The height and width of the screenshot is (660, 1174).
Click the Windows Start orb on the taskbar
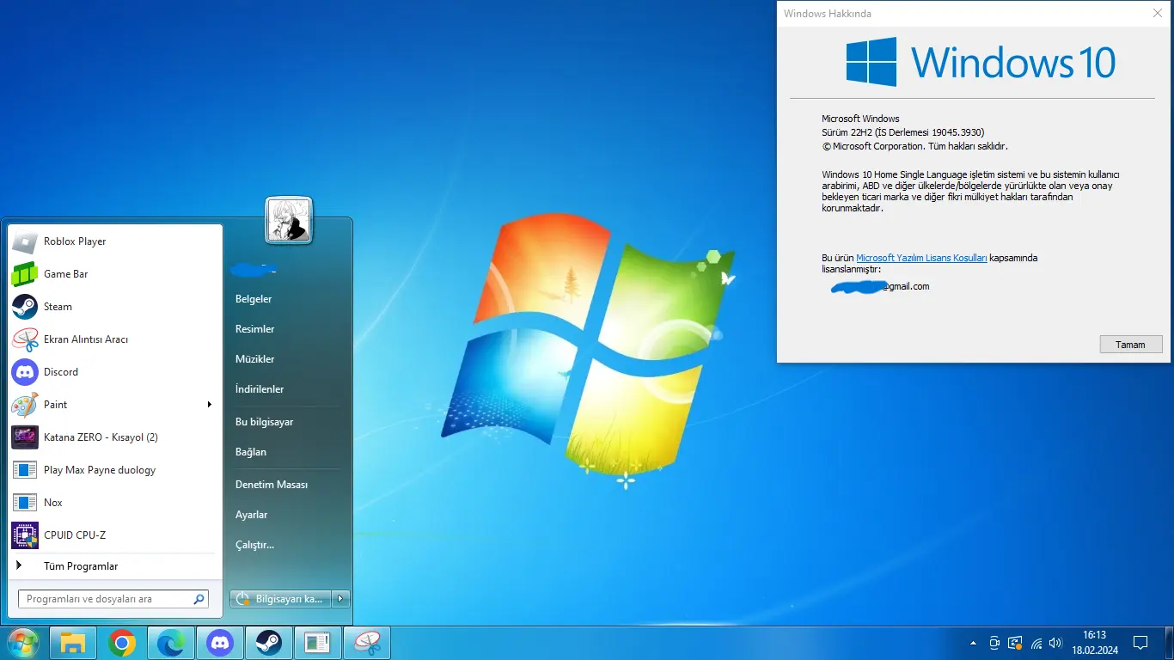point(23,643)
